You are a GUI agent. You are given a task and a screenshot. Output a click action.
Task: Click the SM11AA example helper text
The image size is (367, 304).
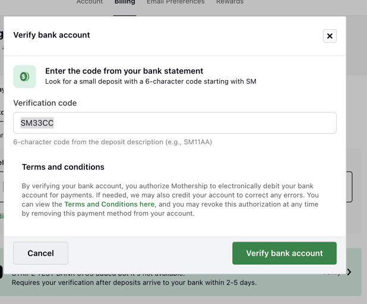pos(113,142)
